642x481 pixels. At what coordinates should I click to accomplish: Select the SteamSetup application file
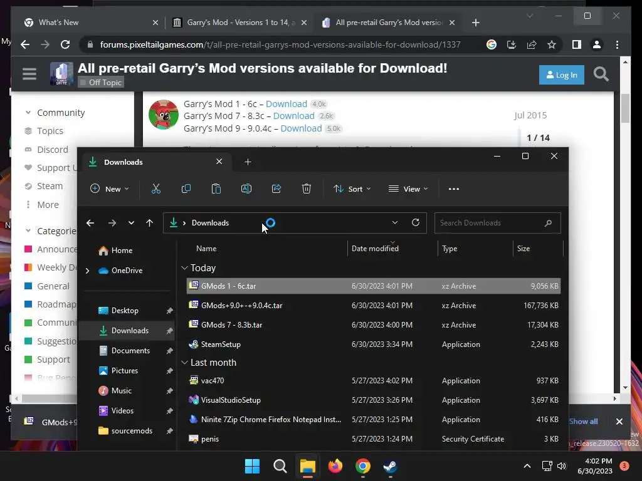(374, 344)
